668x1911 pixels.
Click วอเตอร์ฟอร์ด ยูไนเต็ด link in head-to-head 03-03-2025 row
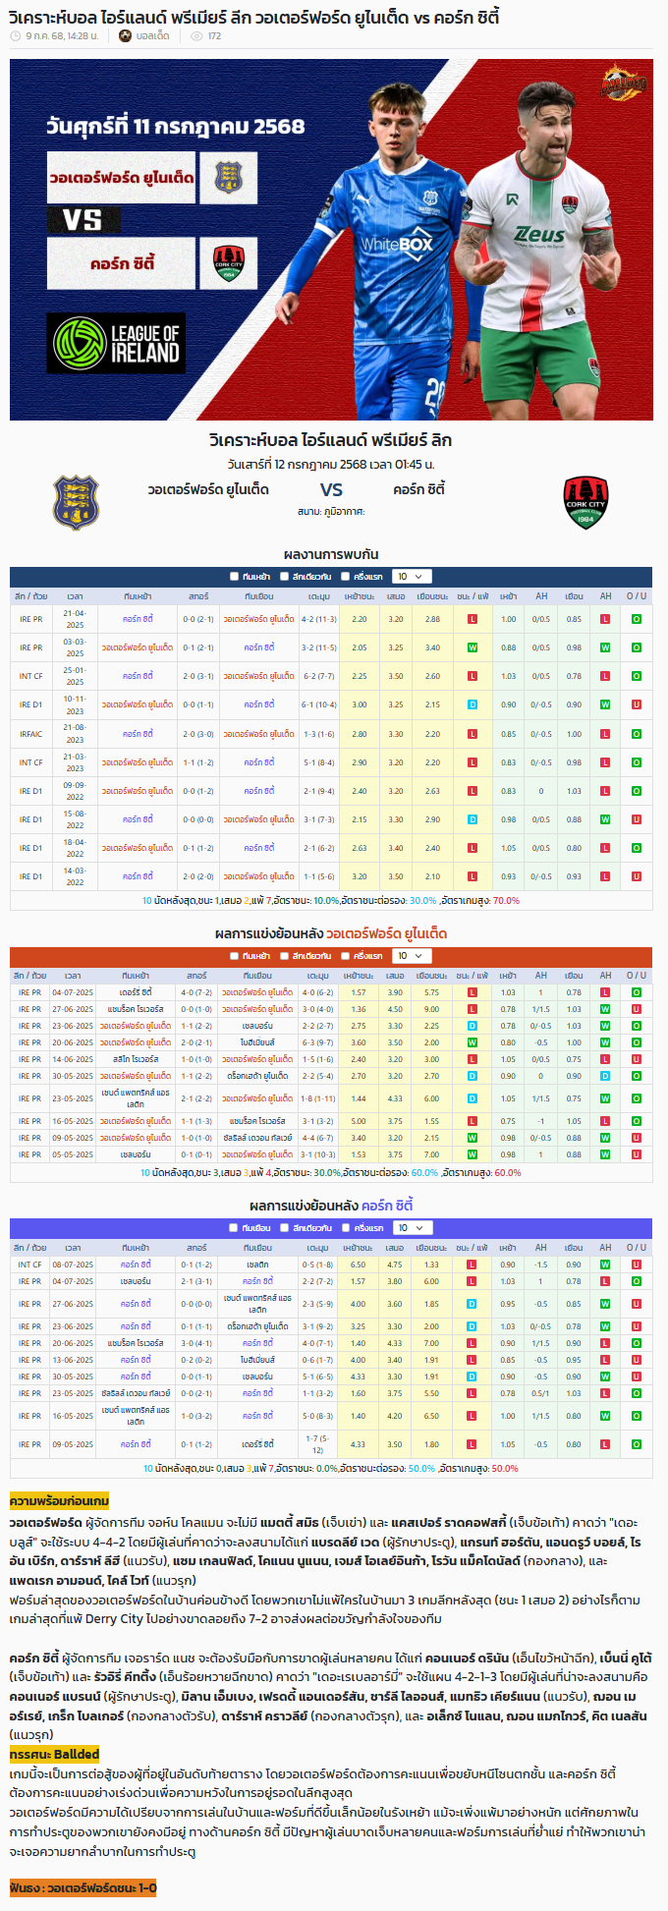point(138,647)
